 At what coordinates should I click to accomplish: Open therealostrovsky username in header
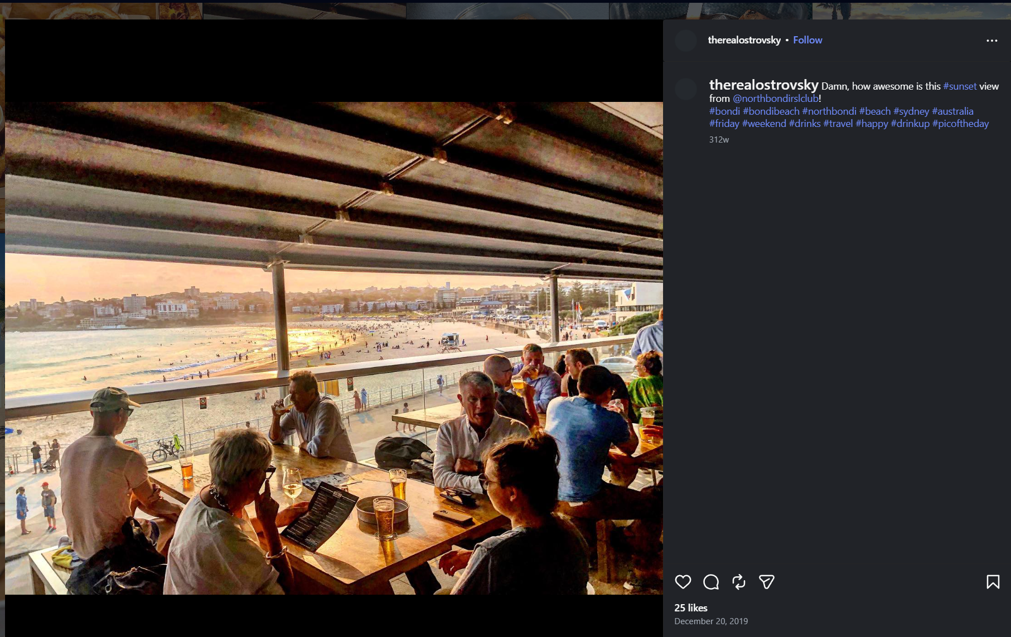click(744, 40)
